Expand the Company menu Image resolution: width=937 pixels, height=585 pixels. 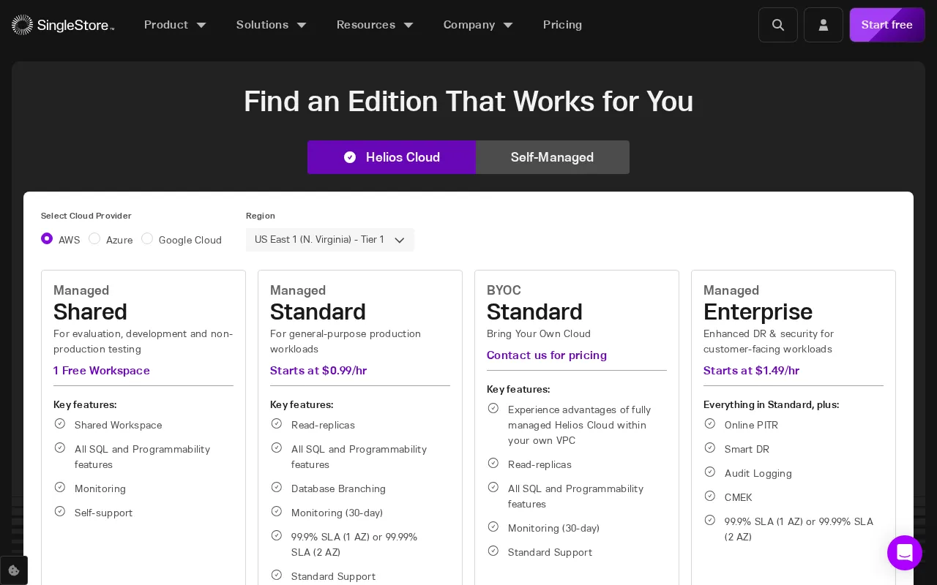click(478, 25)
